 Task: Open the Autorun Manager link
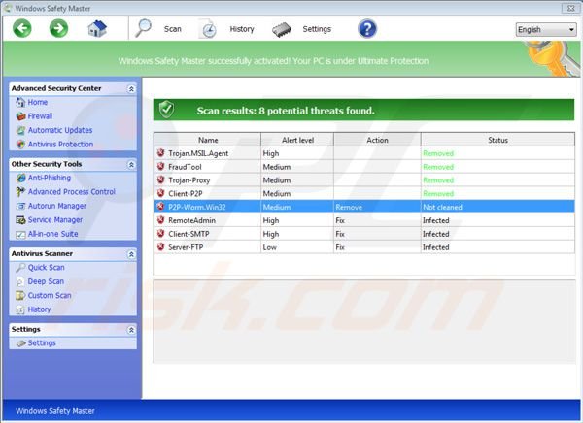click(57, 206)
